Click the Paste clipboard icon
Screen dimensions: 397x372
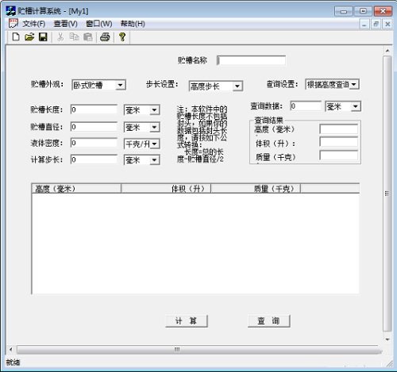coord(88,37)
